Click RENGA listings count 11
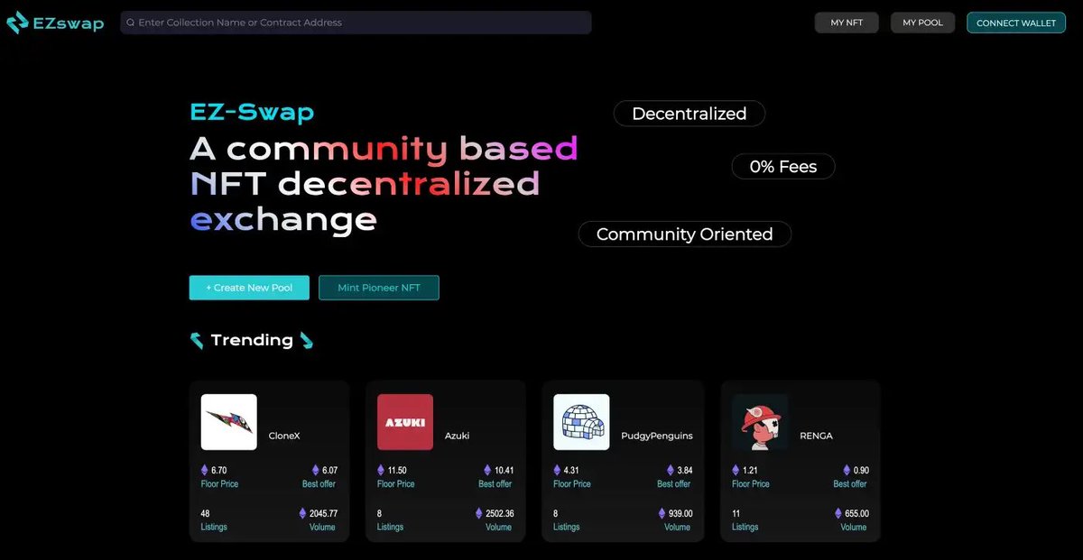This screenshot has width=1083, height=560. coord(736,514)
